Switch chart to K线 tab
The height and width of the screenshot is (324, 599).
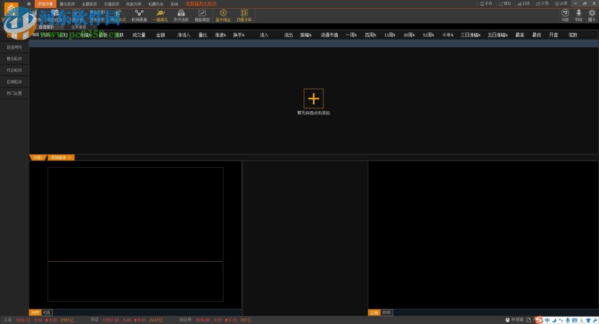47,313
